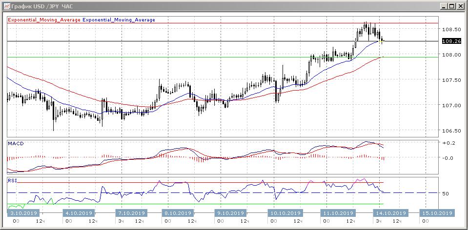
Task: Minimize the USD/JPY chart window
Action: (443, 6)
